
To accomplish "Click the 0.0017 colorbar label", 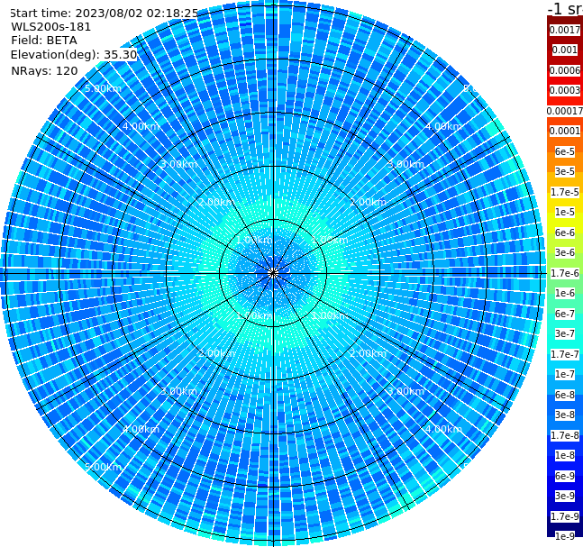I will tap(565, 30).
